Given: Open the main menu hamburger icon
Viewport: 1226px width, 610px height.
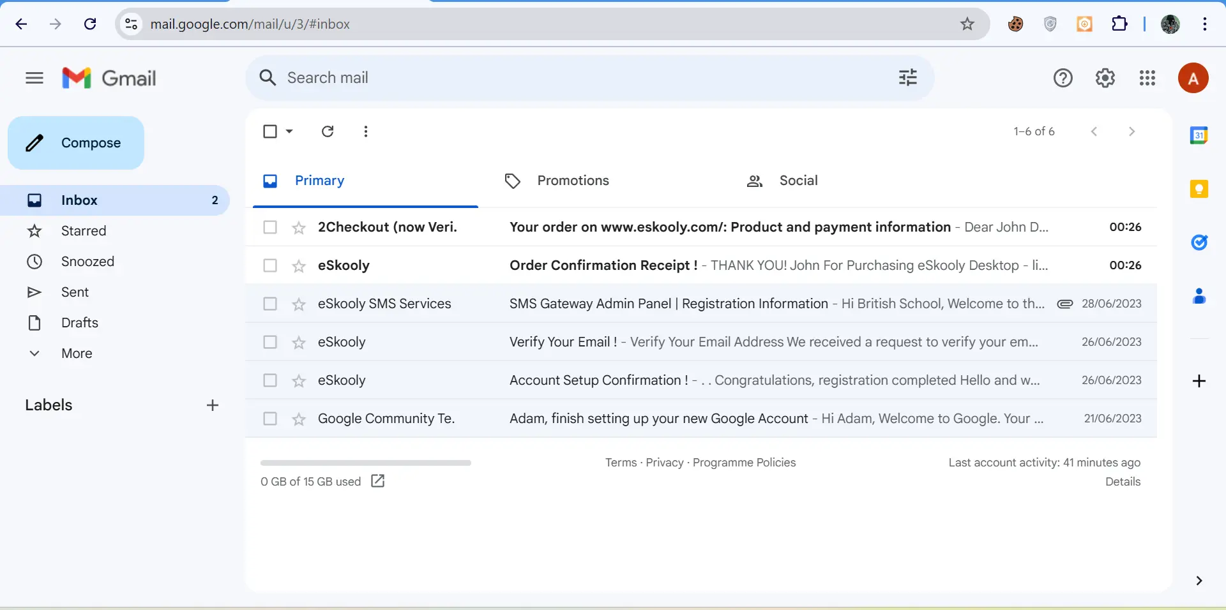Looking at the screenshot, I should tap(34, 78).
